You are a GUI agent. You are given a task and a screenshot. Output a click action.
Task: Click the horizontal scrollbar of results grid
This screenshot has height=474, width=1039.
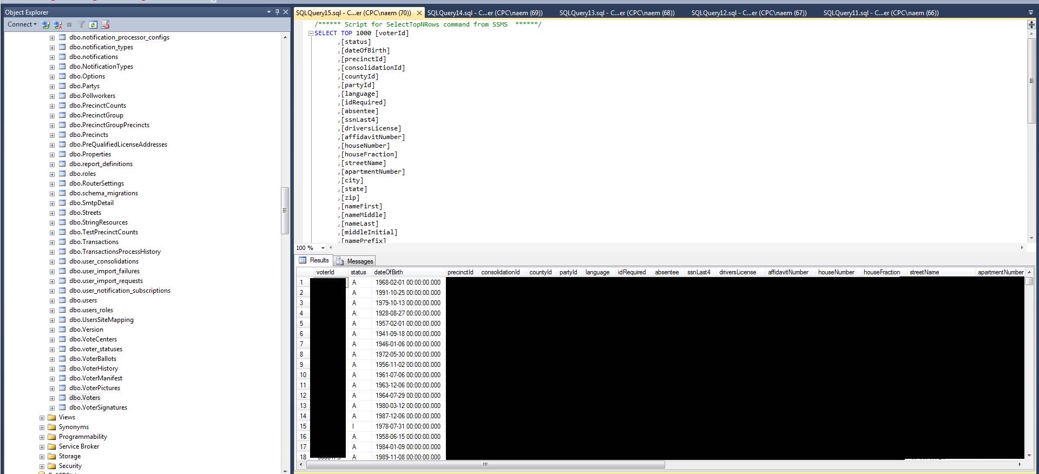(484, 464)
